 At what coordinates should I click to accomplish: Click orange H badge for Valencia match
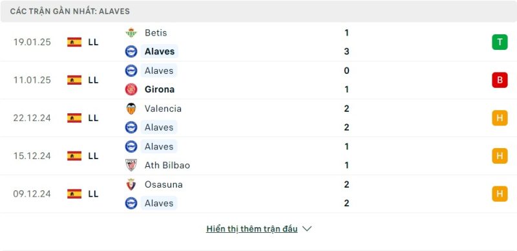500,118
